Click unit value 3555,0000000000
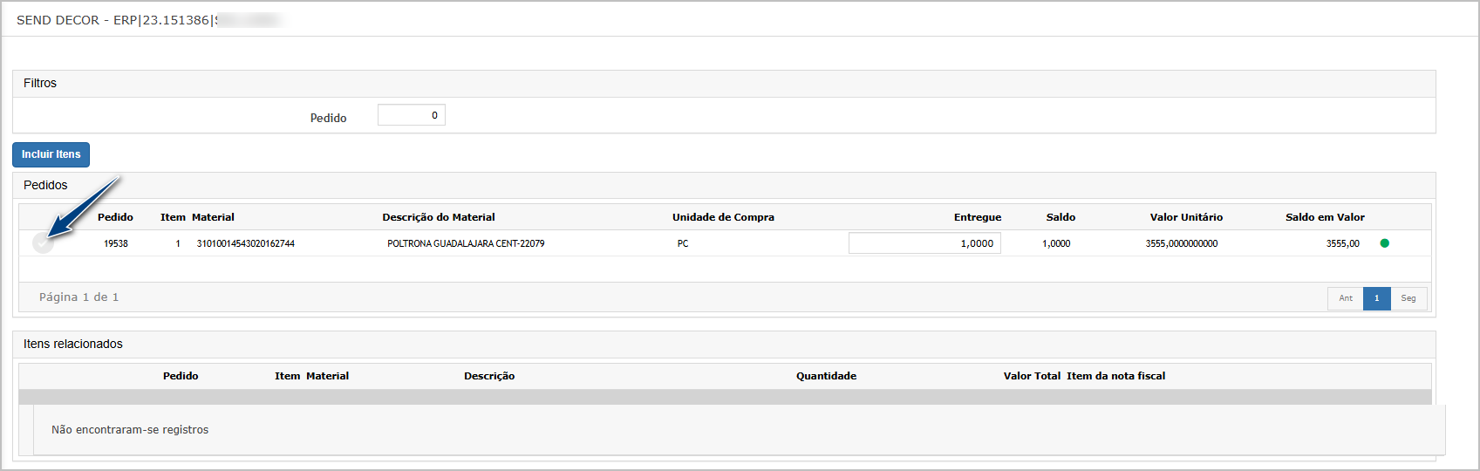This screenshot has width=1480, height=471. coord(1182,243)
